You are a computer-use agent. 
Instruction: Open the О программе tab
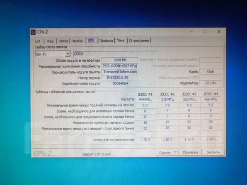tap(139, 40)
